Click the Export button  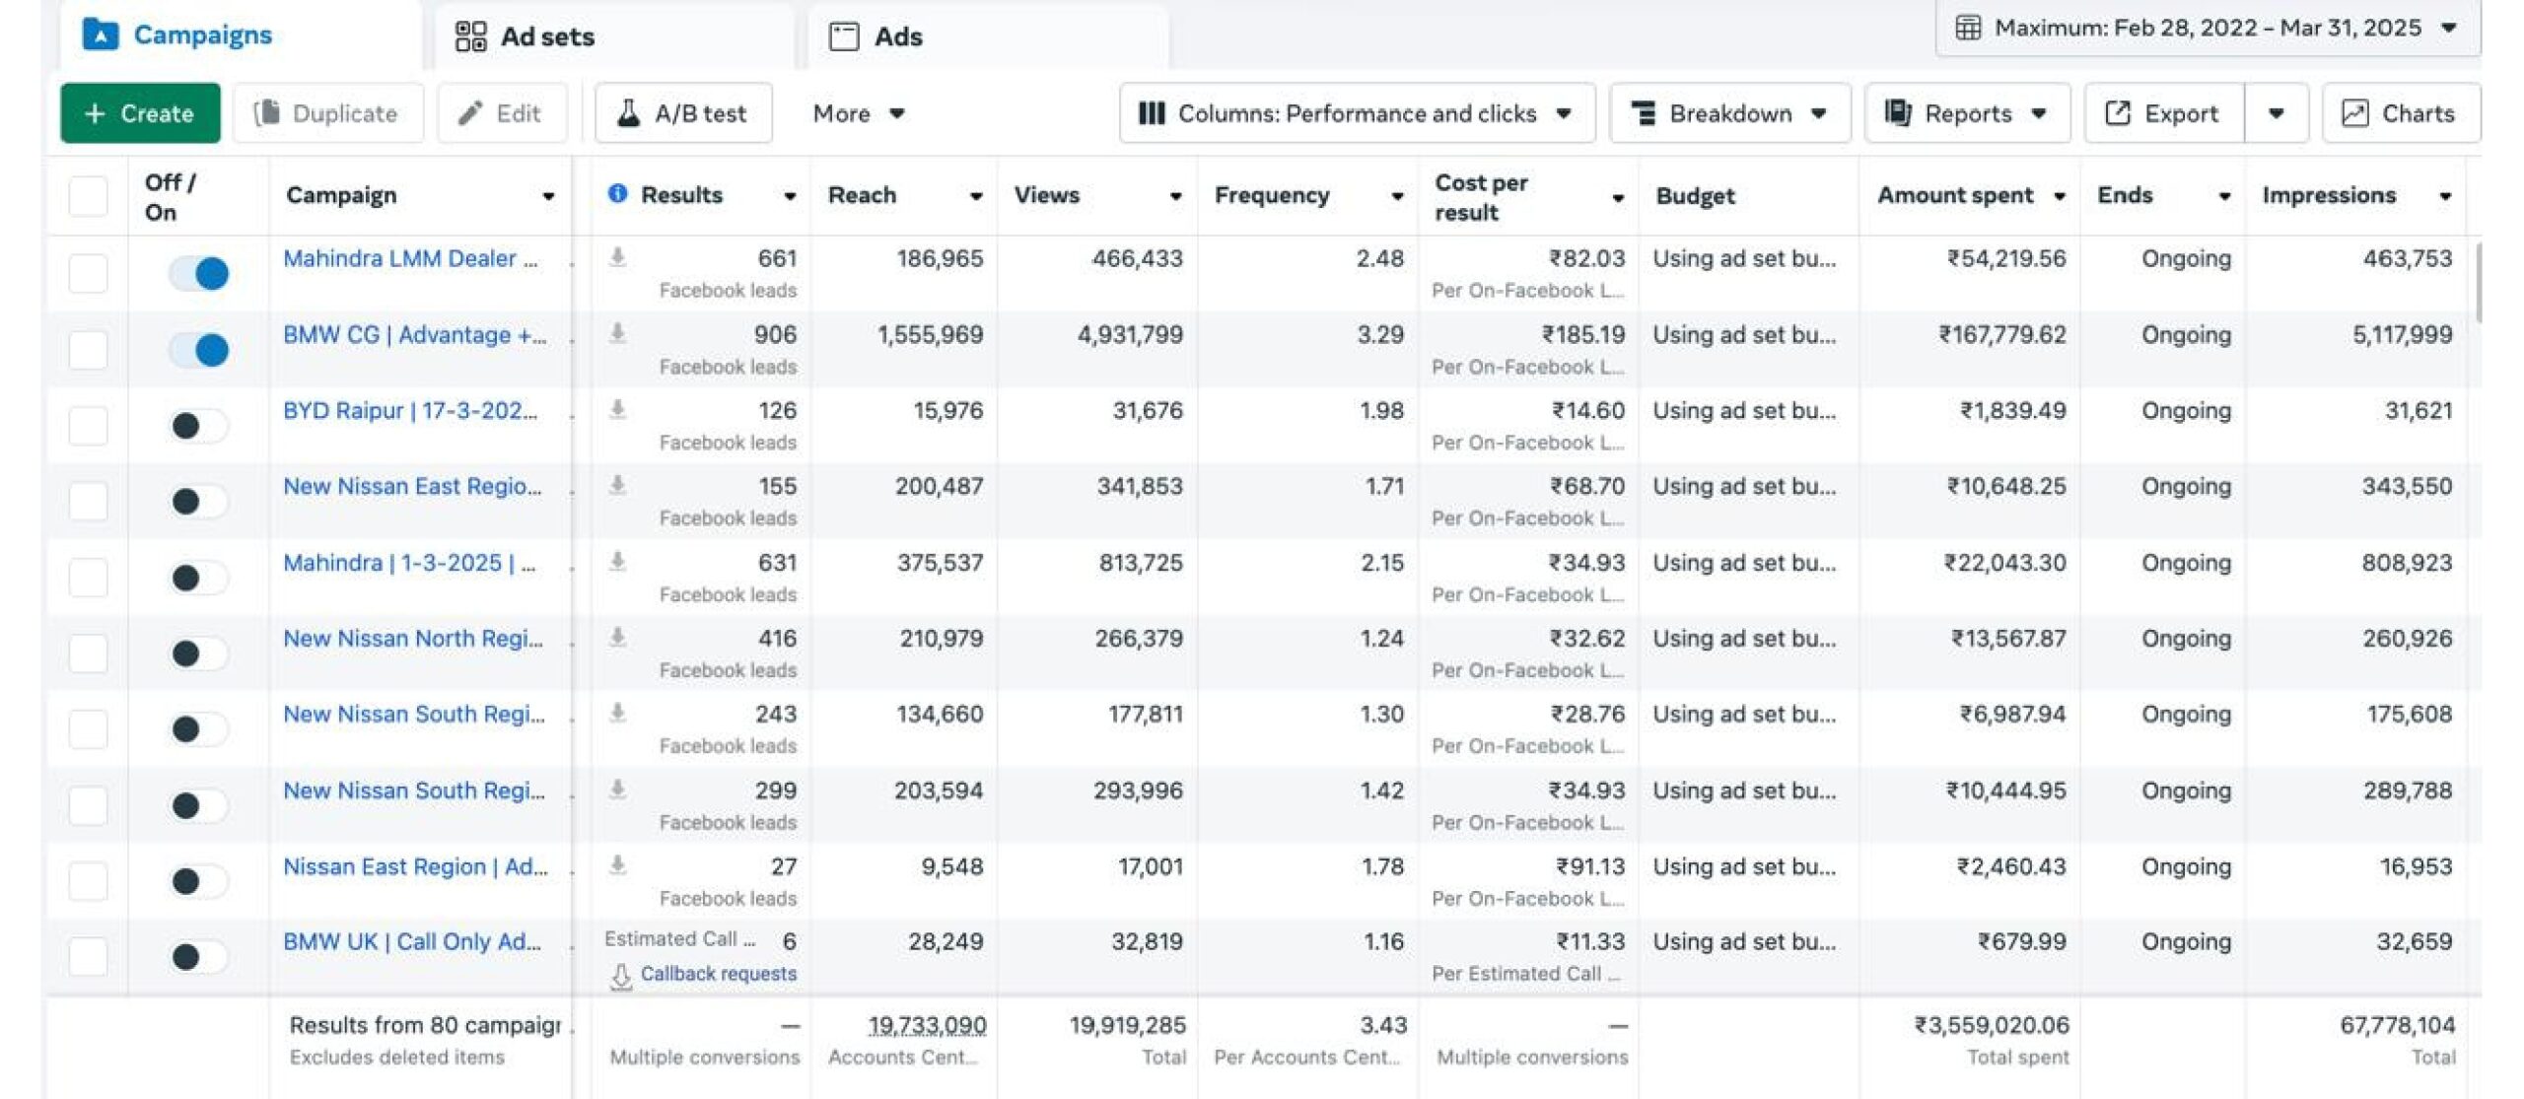pos(2164,113)
